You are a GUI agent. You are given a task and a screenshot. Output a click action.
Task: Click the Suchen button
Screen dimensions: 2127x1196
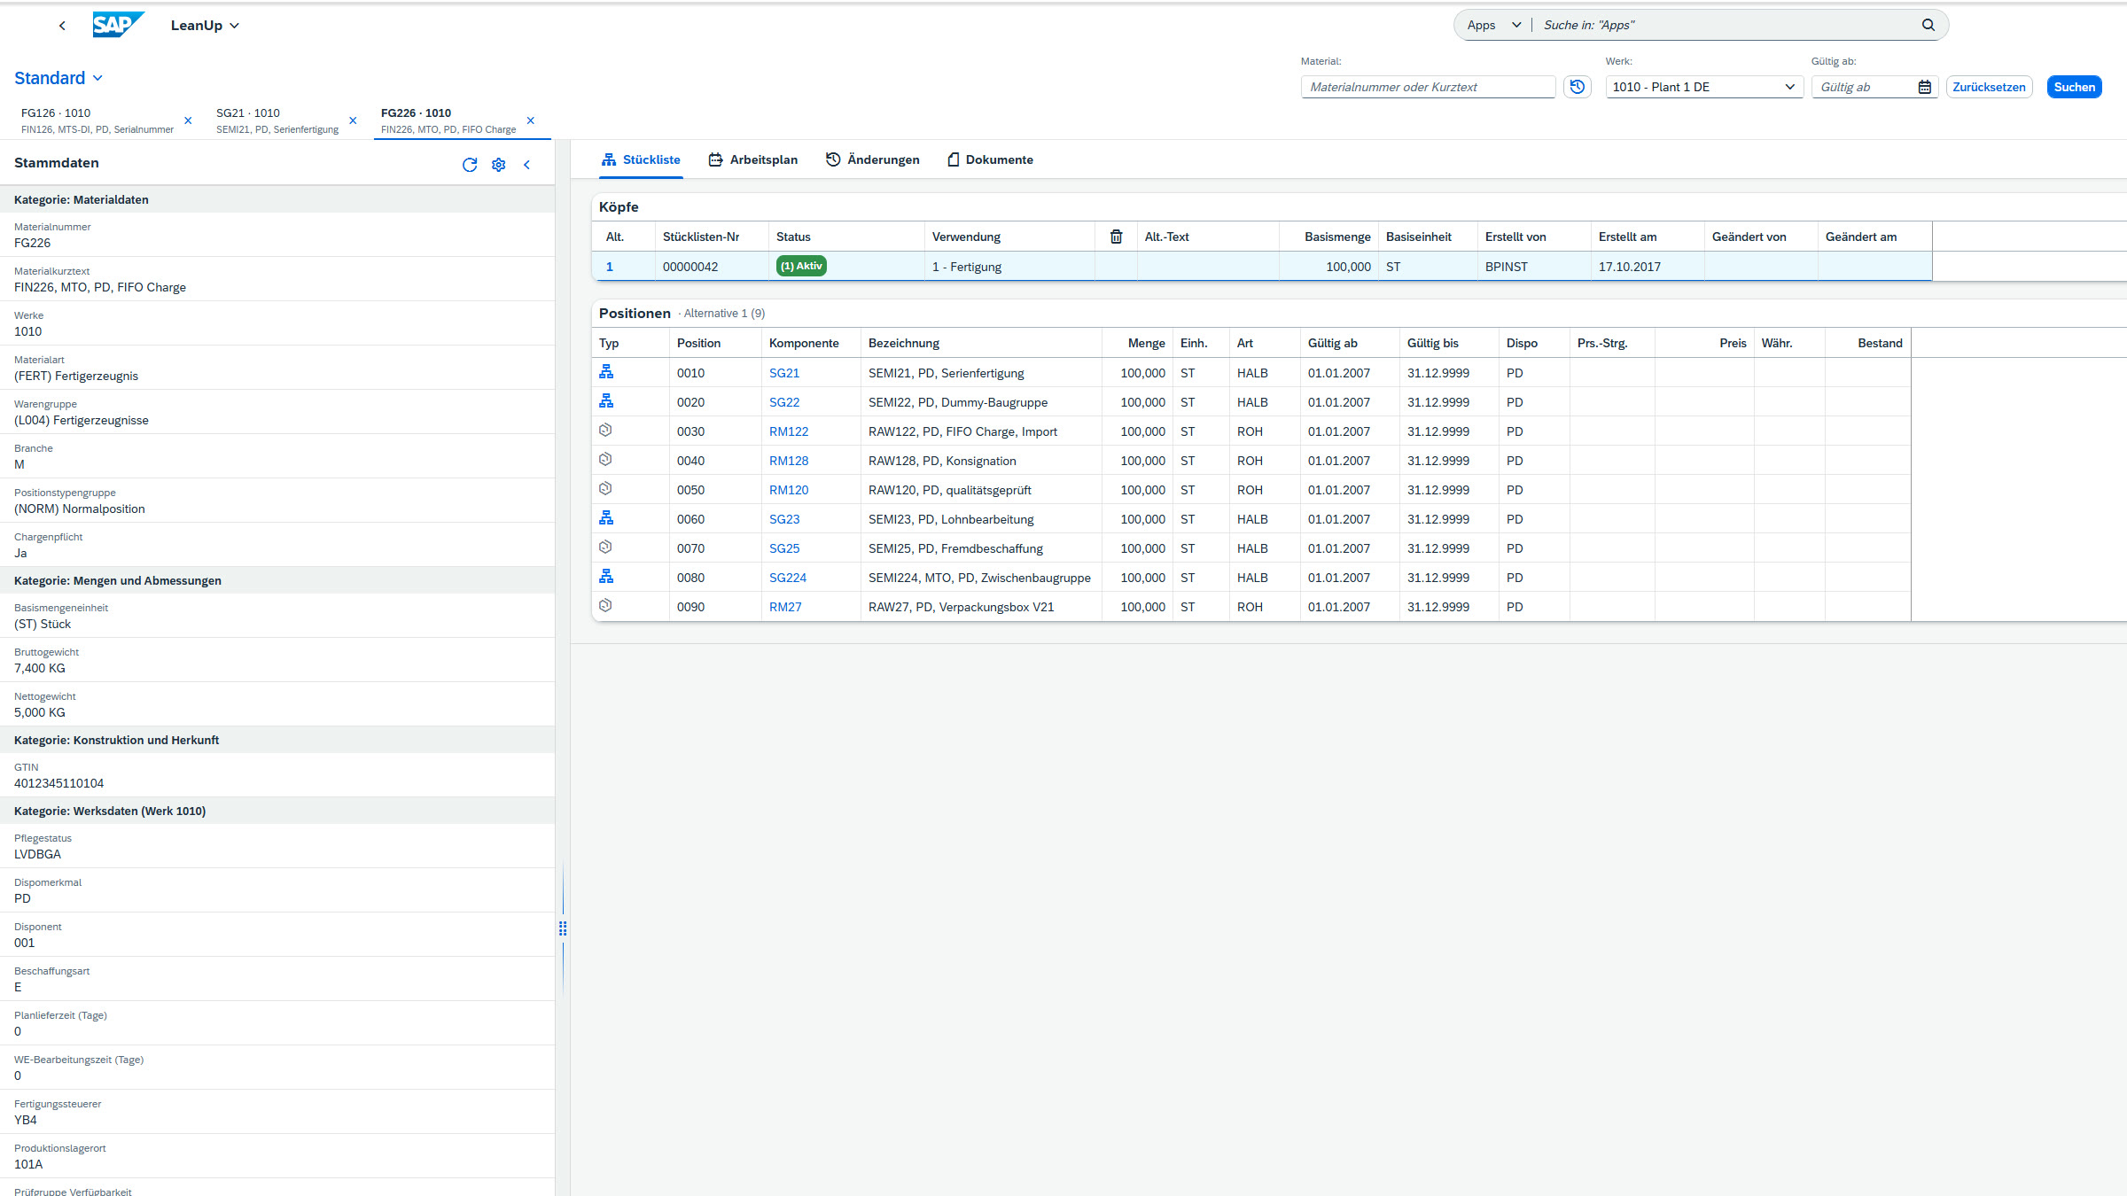tap(2074, 87)
